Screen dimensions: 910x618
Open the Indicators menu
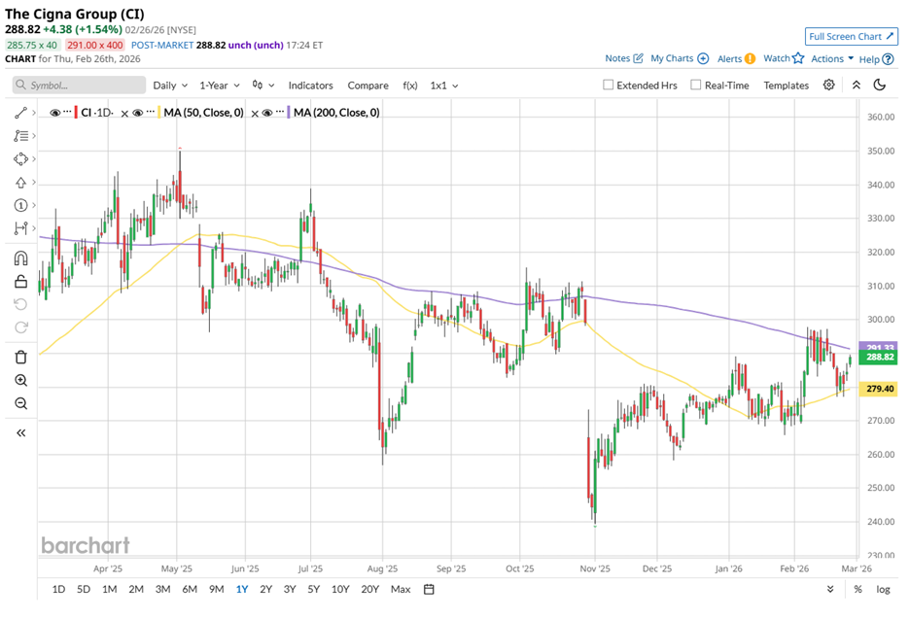[x=310, y=86]
